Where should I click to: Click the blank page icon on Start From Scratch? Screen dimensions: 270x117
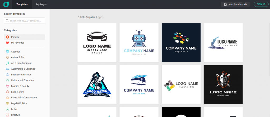tap(225, 4)
